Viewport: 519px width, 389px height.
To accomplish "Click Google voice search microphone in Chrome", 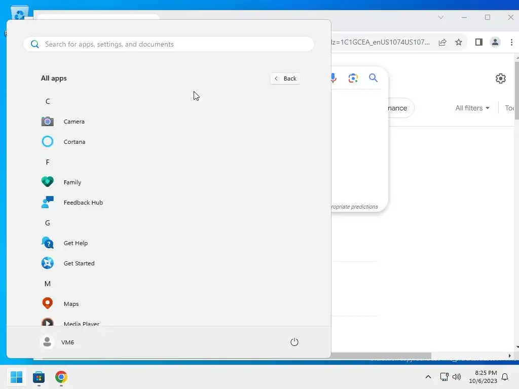I will point(333,78).
